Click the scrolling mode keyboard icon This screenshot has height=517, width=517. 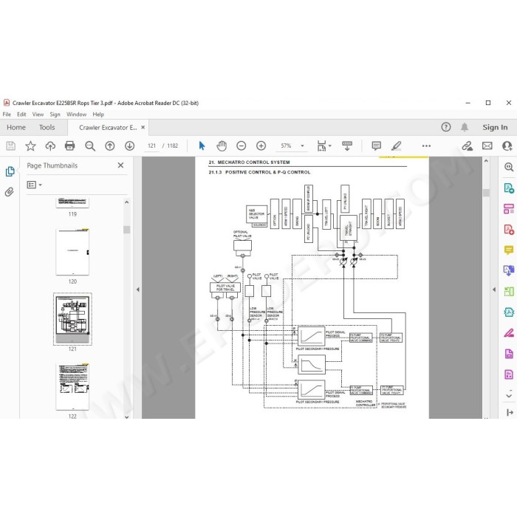(x=347, y=145)
